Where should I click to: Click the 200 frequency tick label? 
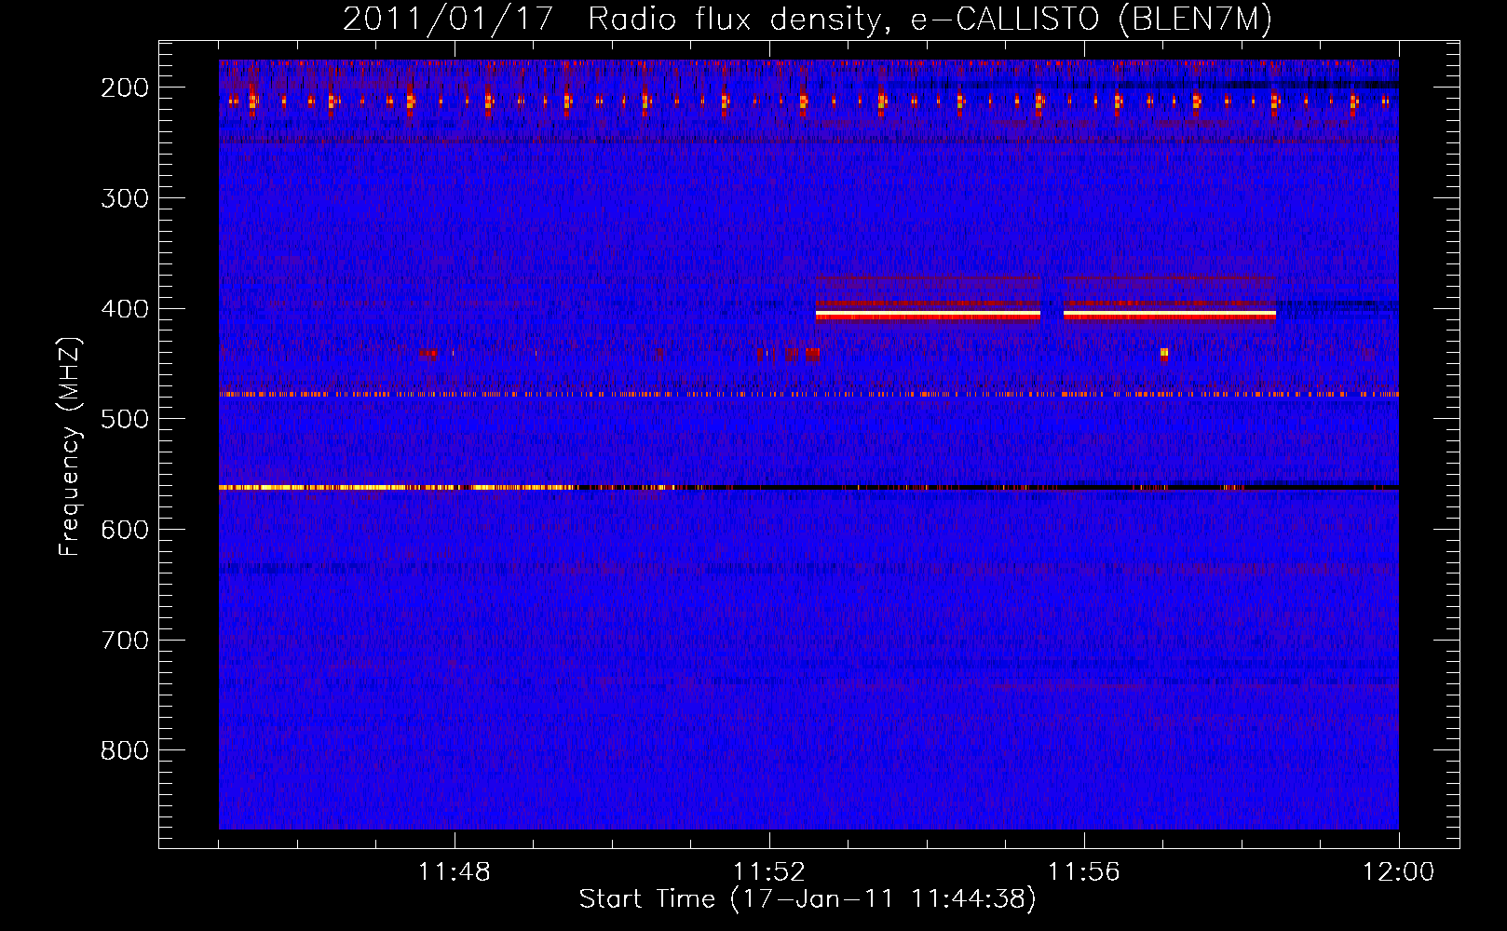point(125,88)
